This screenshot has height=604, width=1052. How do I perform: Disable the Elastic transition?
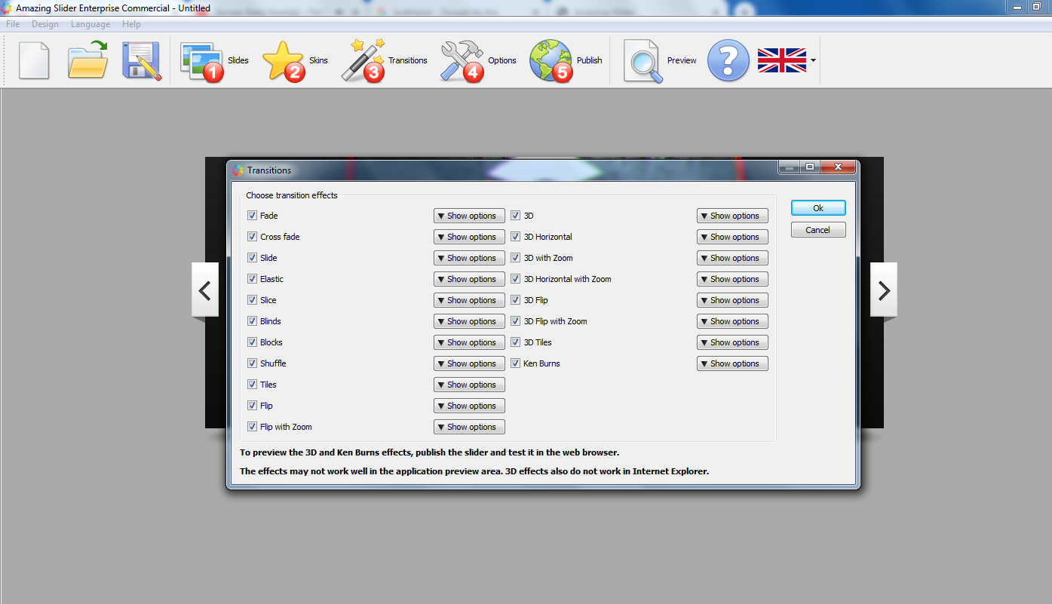253,279
